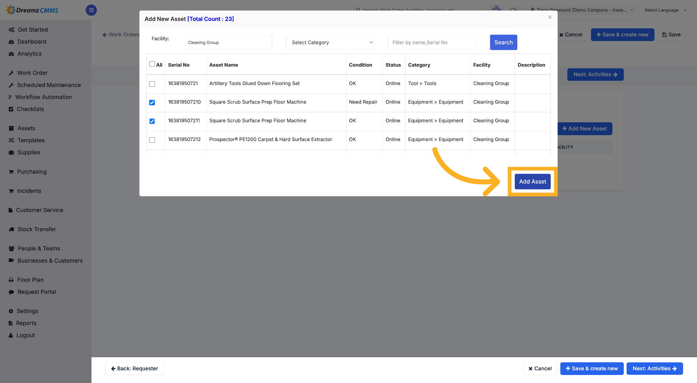
Task: Click the Work Order wrench icon
Action: click(x=11, y=73)
